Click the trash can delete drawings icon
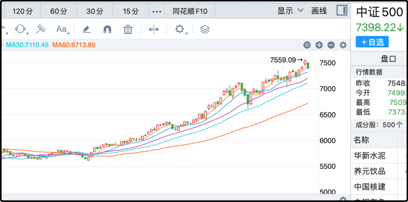 coord(128,29)
